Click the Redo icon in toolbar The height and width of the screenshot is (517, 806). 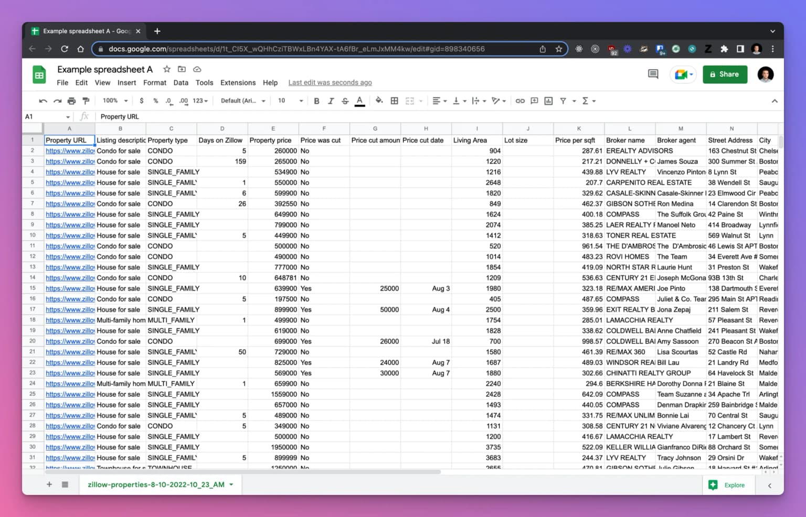[57, 101]
